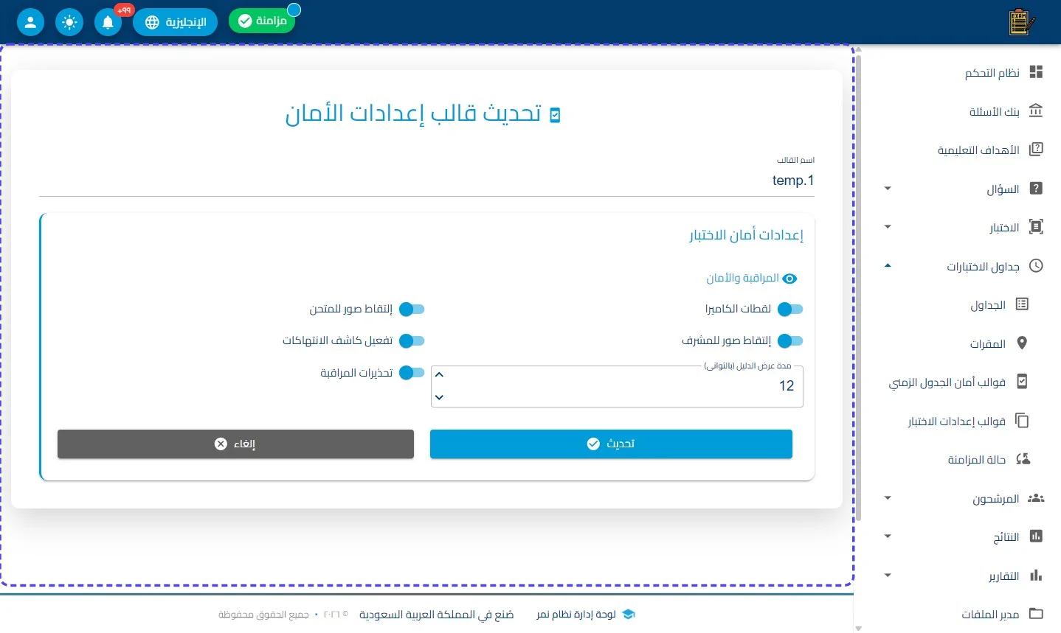Expand the السؤال menu arrow
1061x633 pixels.
[x=888, y=189]
